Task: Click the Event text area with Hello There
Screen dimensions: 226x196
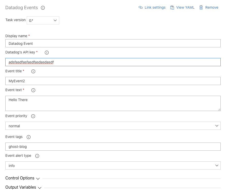Action: tap(113, 103)
